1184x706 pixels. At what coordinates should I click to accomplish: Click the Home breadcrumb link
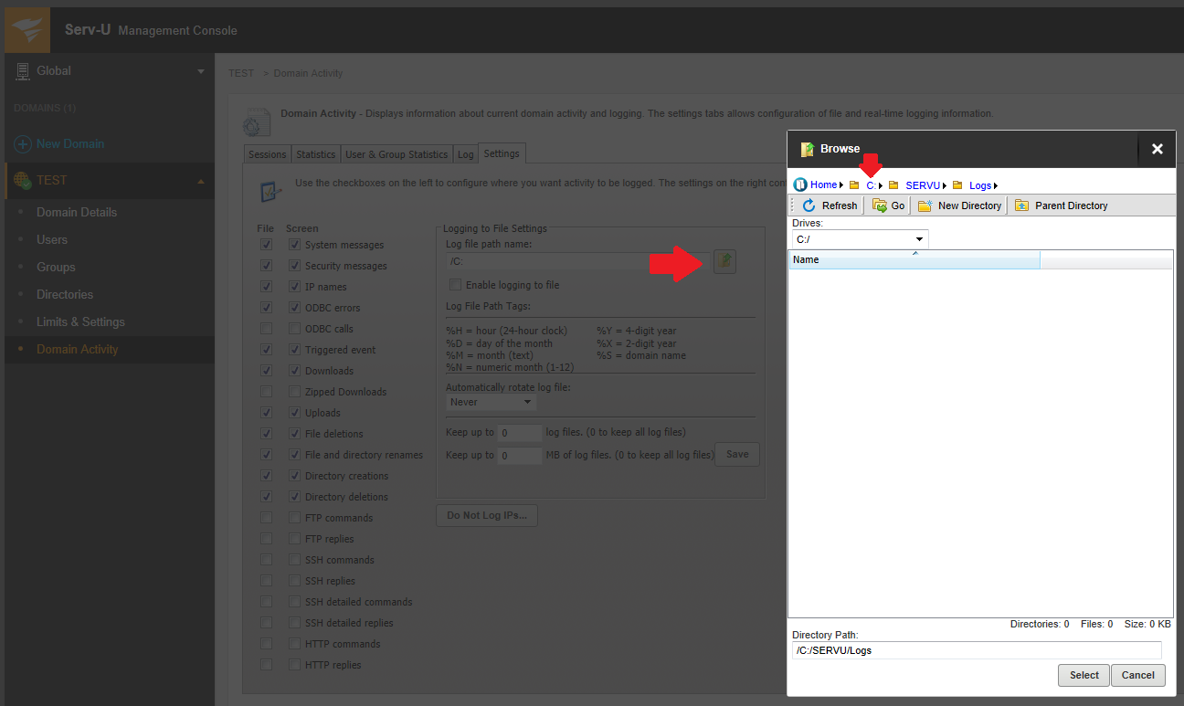pyautogui.click(x=823, y=185)
